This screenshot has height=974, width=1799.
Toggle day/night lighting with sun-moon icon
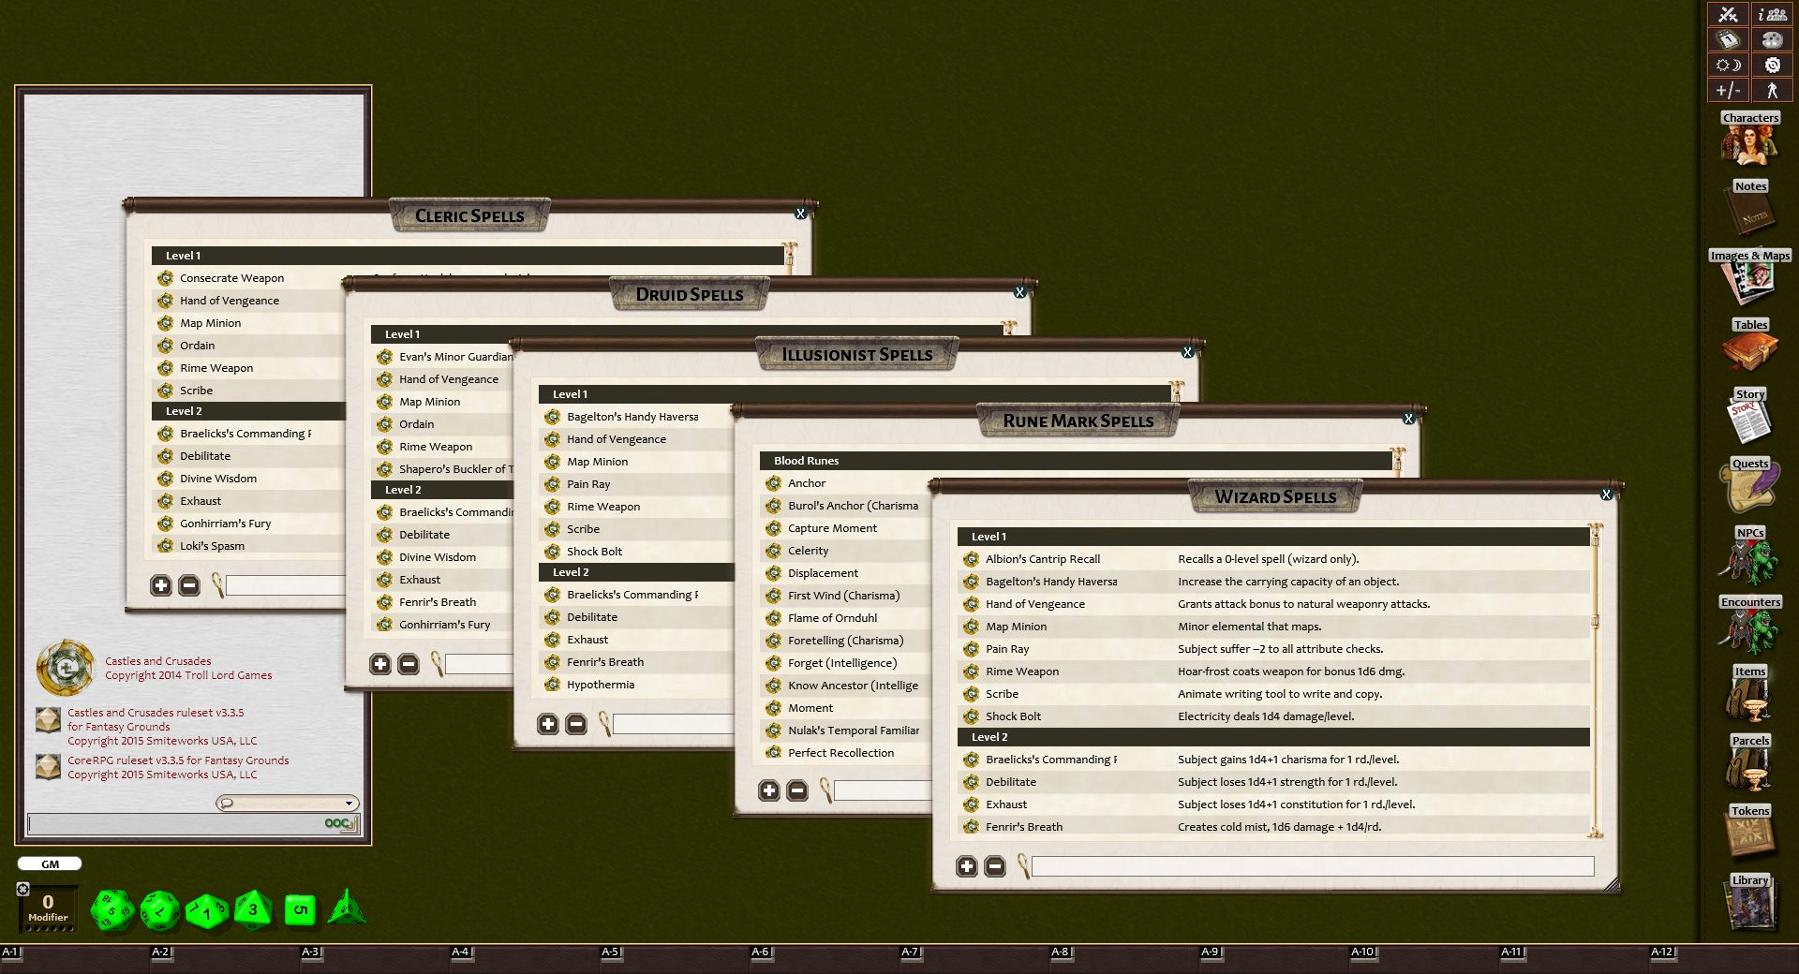tap(1727, 65)
